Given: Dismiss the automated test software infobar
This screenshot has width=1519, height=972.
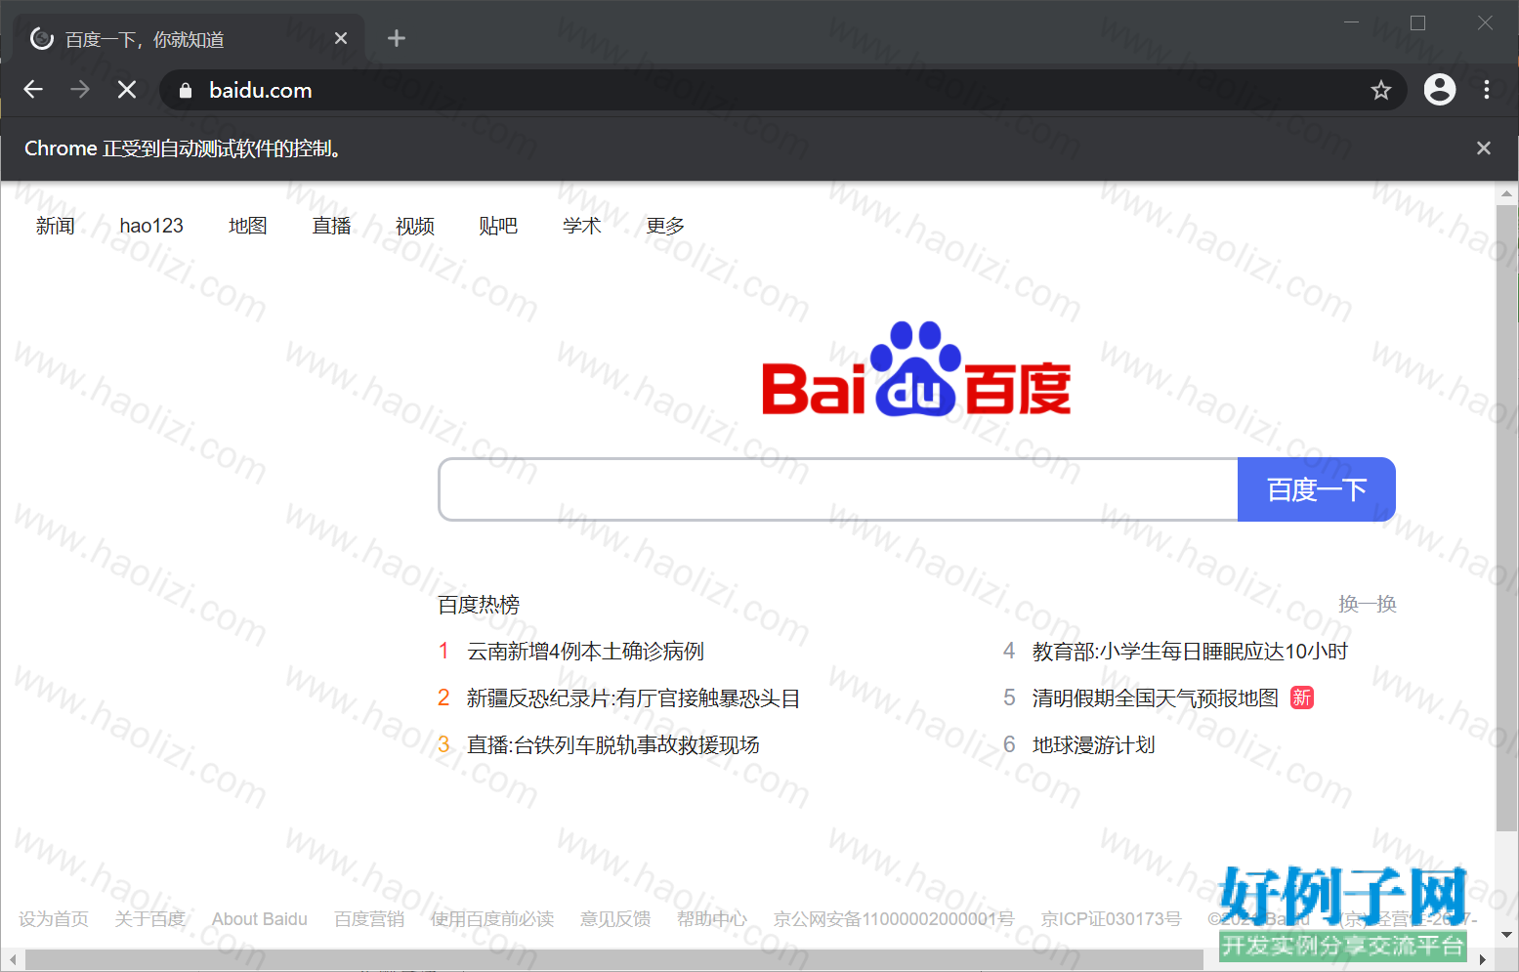Looking at the screenshot, I should point(1484,148).
